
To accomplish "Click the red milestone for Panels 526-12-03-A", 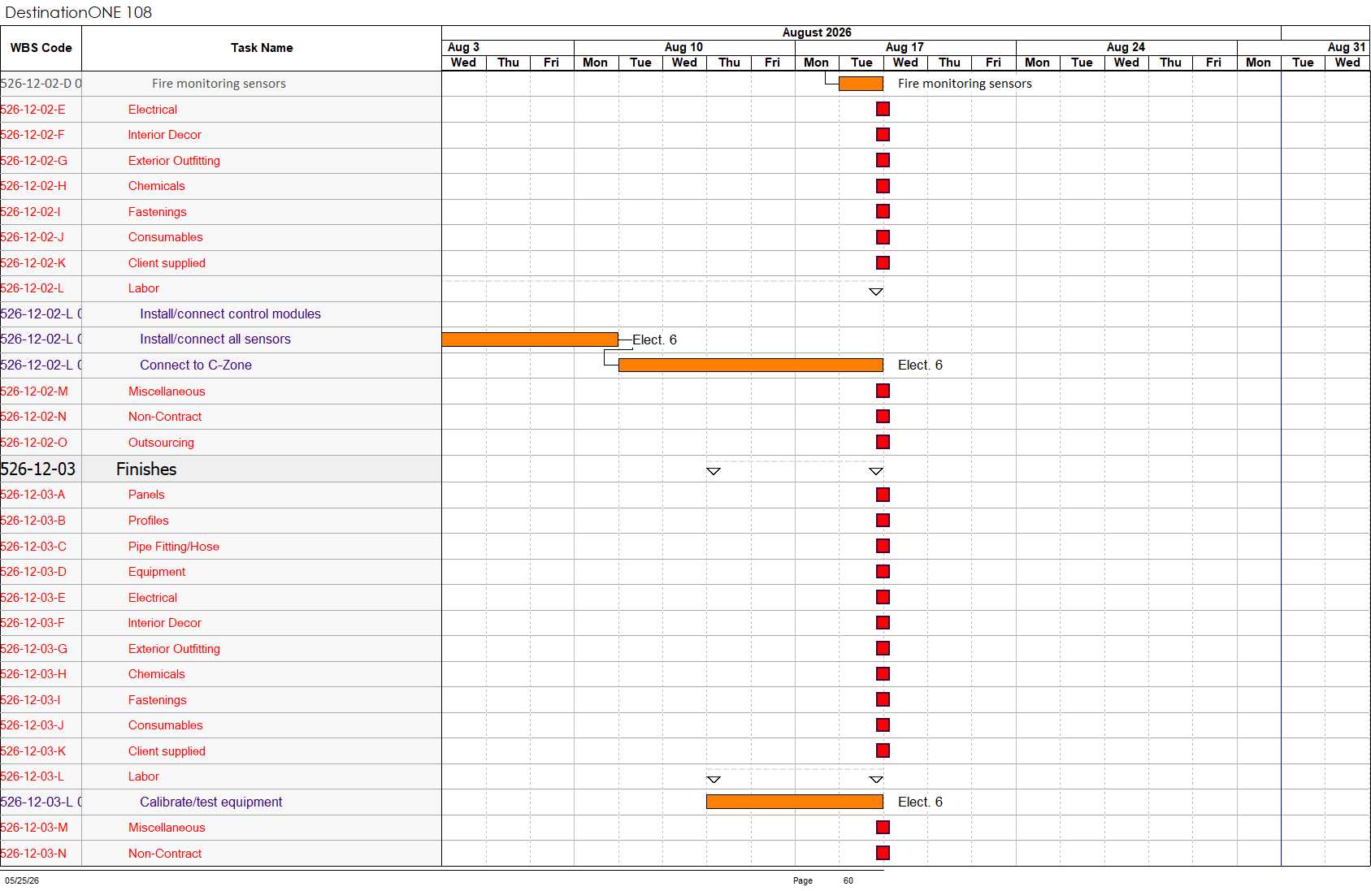I will coord(883,495).
